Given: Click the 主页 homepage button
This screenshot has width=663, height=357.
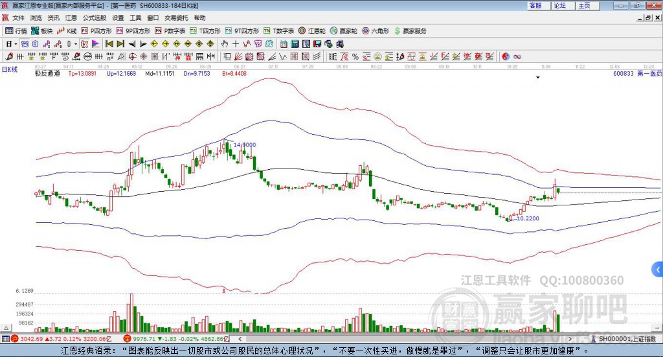Looking at the screenshot, I should 588,5.
